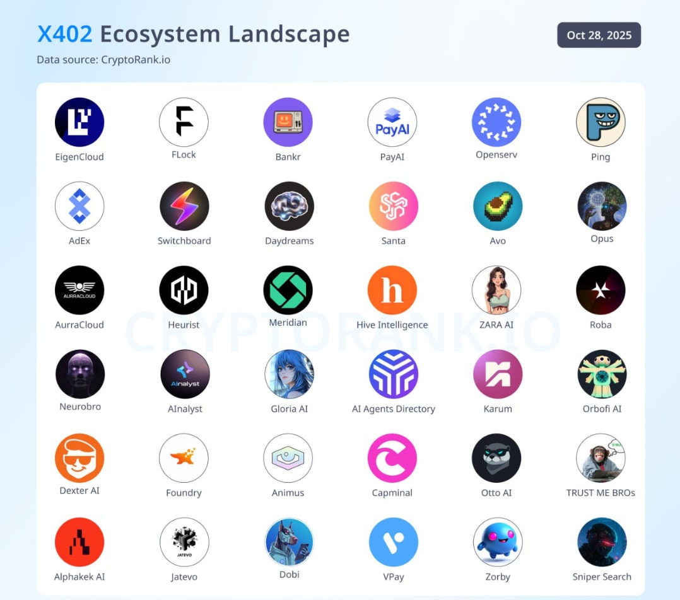Click the "PayAI" name label

(392, 158)
